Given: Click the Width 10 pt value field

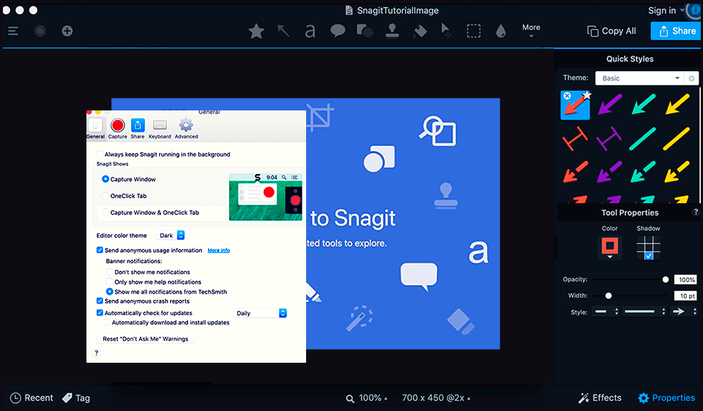Looking at the screenshot, I should point(685,296).
